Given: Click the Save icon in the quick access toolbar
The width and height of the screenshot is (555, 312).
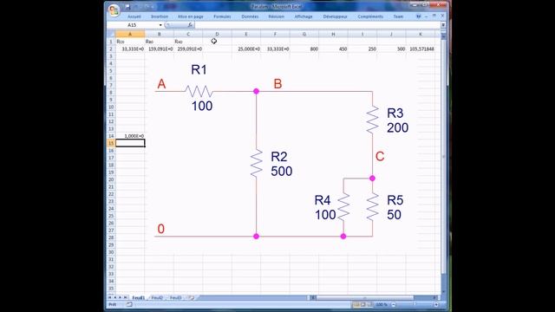Looking at the screenshot, I should 127,7.
